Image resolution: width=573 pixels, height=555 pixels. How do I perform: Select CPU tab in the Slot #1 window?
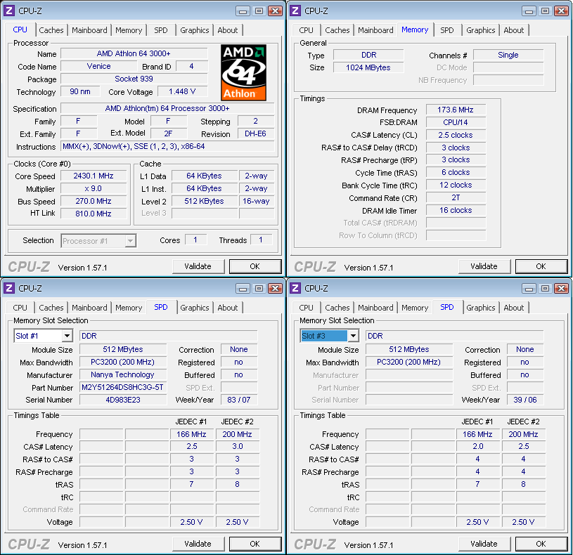(x=20, y=308)
